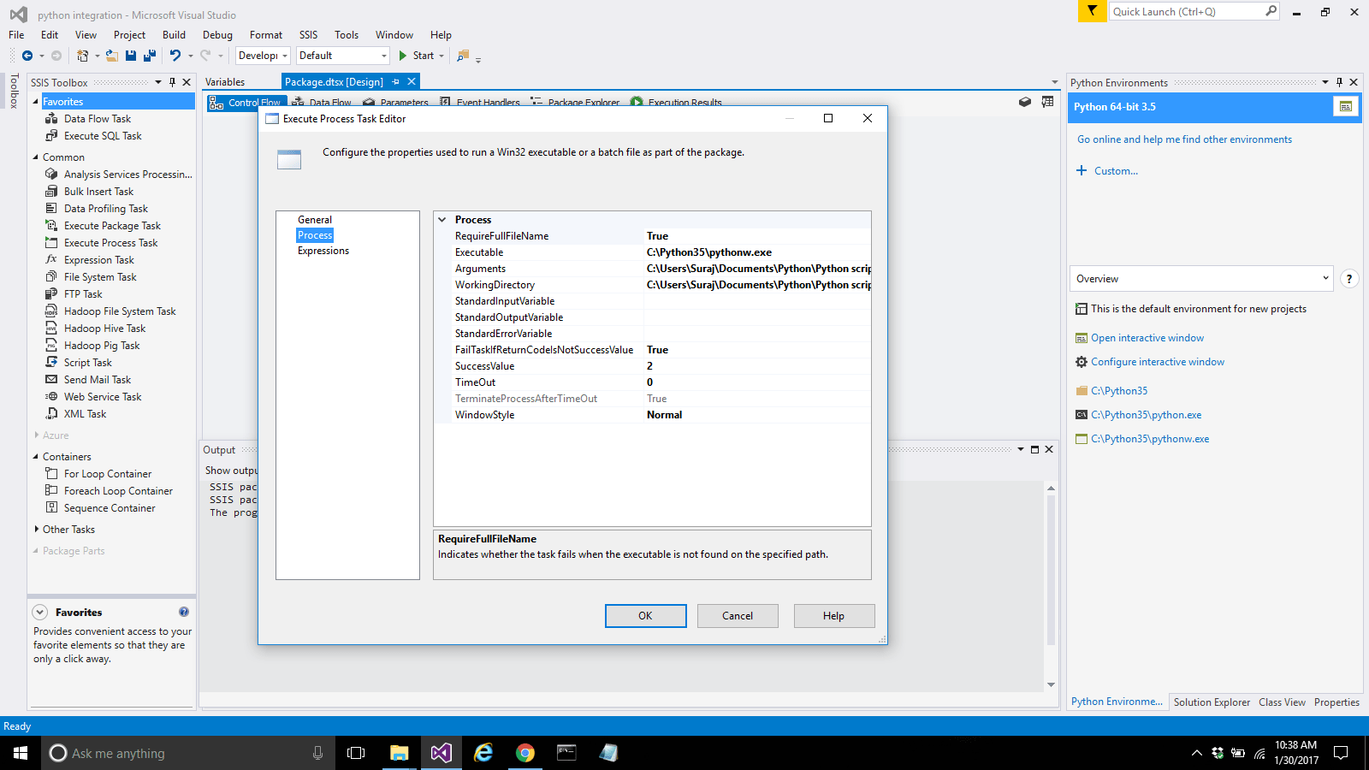Click the Find in Files toolbar icon
The height and width of the screenshot is (770, 1369).
pyautogui.click(x=463, y=56)
